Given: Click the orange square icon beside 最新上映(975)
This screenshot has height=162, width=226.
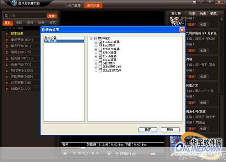Looking at the screenshot, I should point(7,52).
